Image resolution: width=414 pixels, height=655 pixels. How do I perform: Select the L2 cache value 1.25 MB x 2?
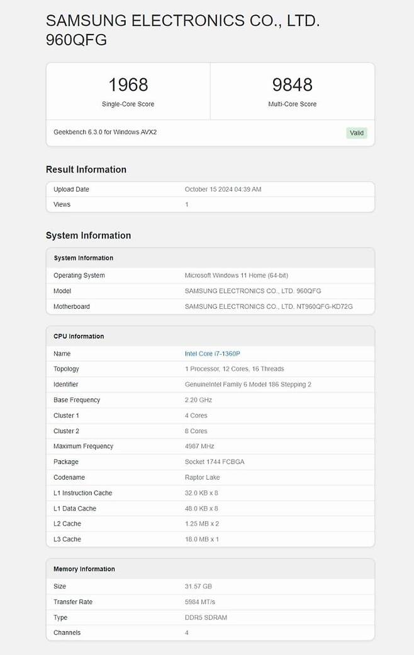pos(202,523)
